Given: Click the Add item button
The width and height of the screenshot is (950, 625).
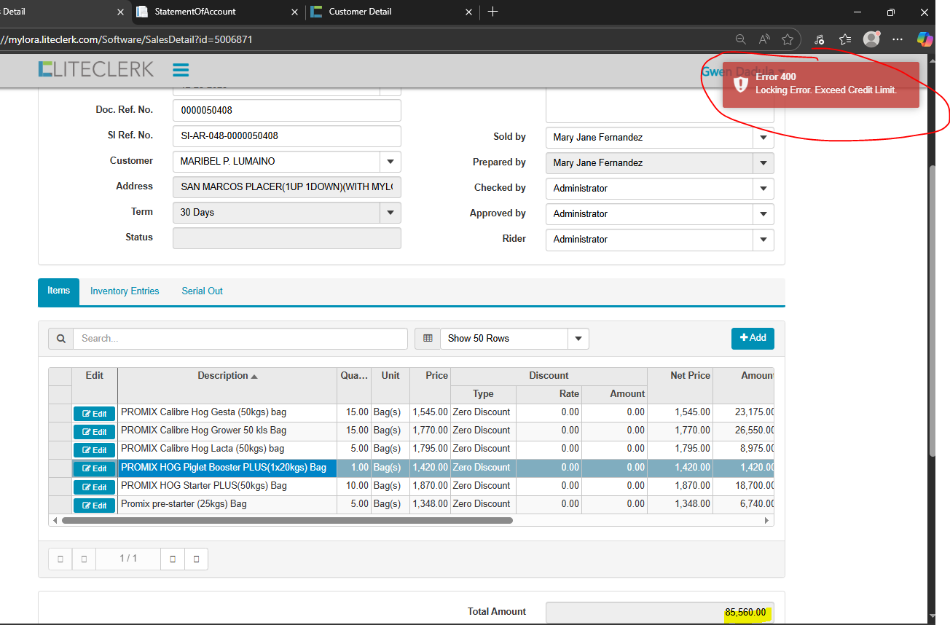Looking at the screenshot, I should 753,338.
